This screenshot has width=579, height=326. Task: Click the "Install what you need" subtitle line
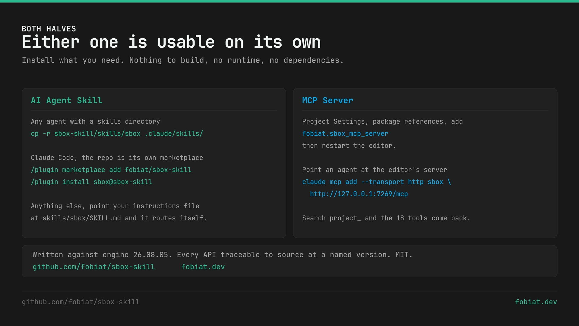click(183, 60)
